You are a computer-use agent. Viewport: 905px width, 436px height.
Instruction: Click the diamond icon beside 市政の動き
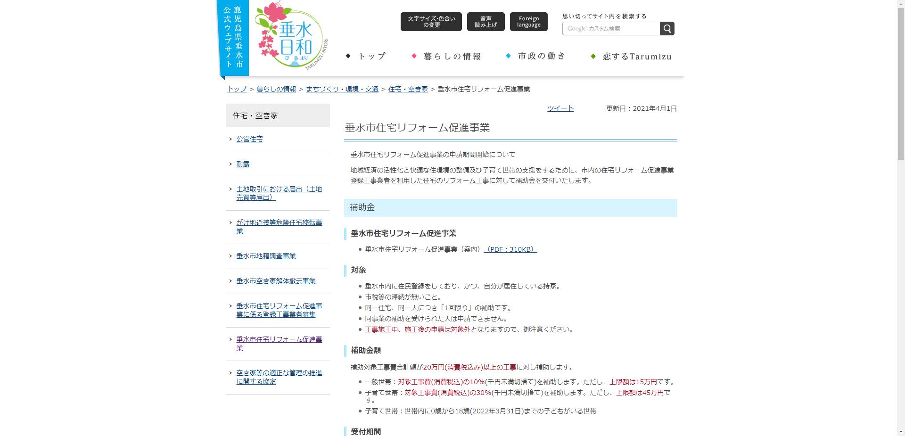click(508, 56)
